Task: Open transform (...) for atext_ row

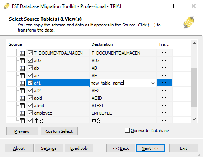Action: (x=164, y=105)
